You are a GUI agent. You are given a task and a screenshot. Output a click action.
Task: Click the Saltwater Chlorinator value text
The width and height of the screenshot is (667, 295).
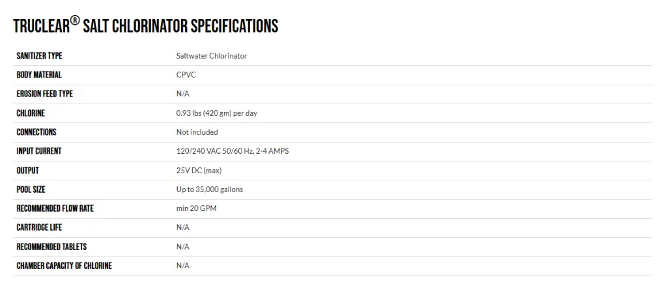pos(212,56)
